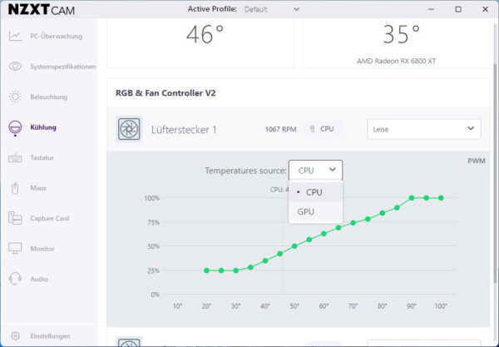Screen dimensions: 499x347
Task: Click the CPU sensor badge beside 1067 RPM
Action: coord(323,129)
